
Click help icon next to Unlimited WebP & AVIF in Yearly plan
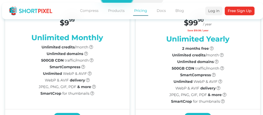coord(220,82)
